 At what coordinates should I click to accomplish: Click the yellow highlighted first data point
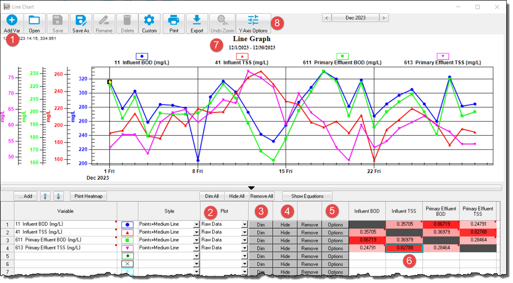tap(109, 82)
